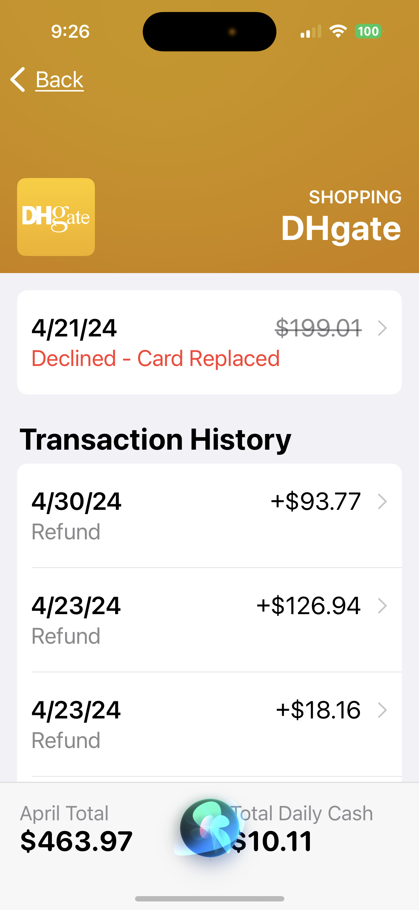The image size is (419, 910).
Task: Tap the DHgate merchant logo
Action: coord(56,217)
